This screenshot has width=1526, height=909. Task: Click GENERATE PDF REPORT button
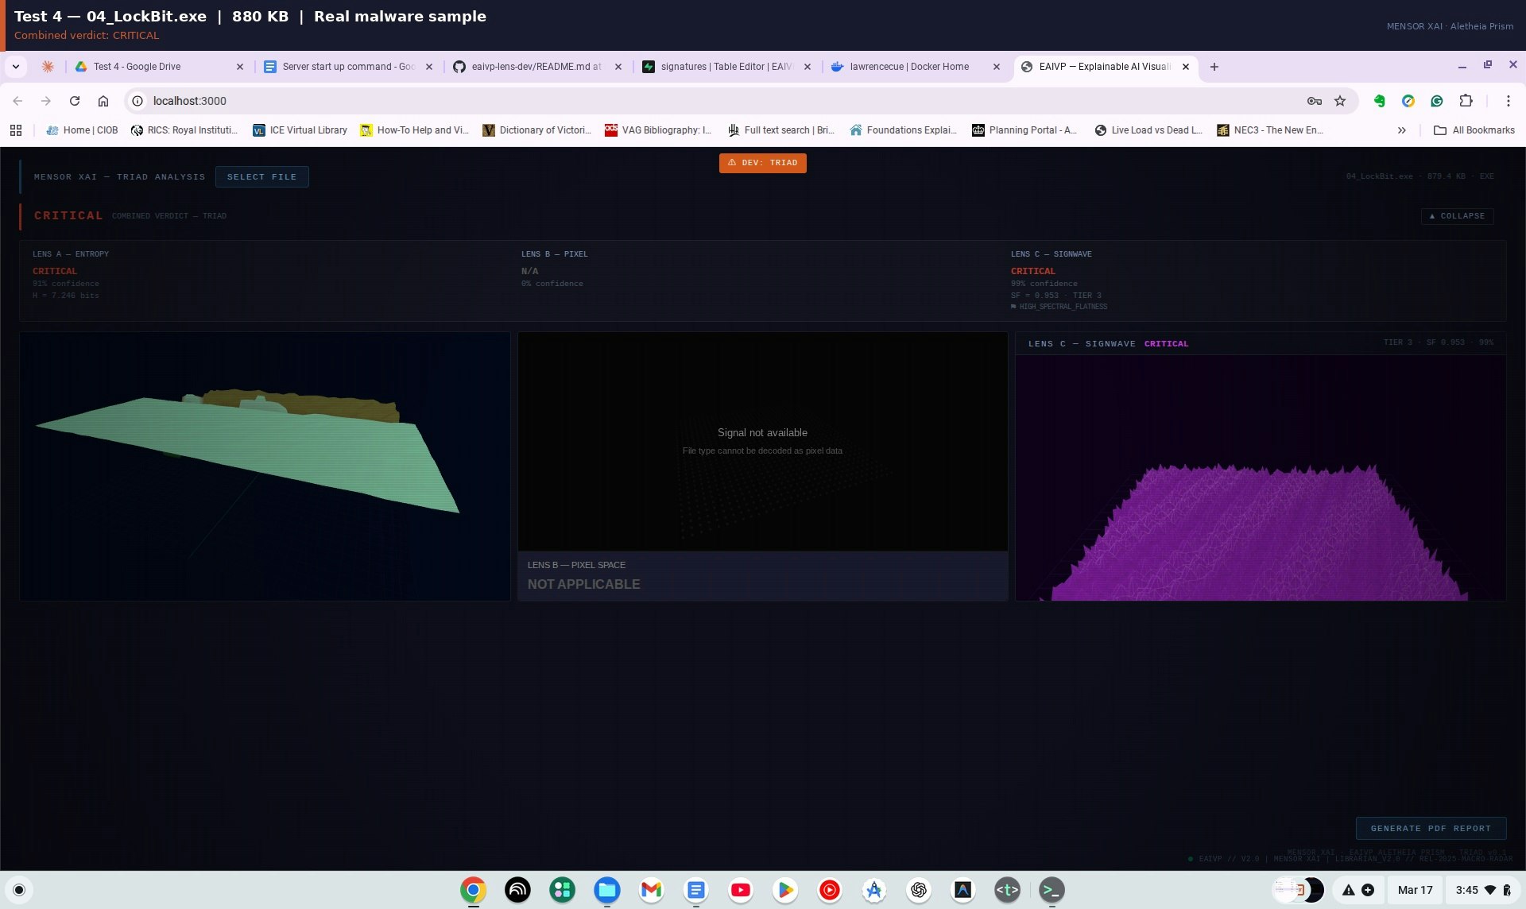point(1430,828)
